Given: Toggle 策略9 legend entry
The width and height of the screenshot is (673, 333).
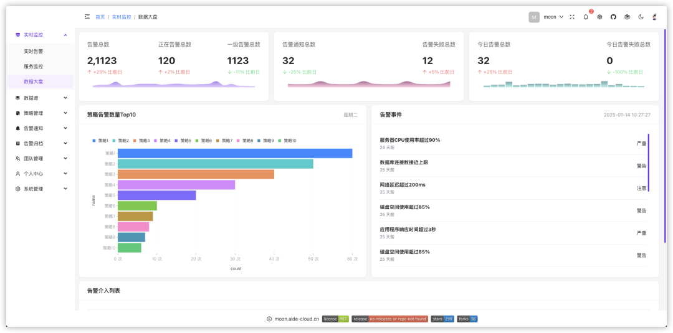Looking at the screenshot, I should (x=265, y=141).
